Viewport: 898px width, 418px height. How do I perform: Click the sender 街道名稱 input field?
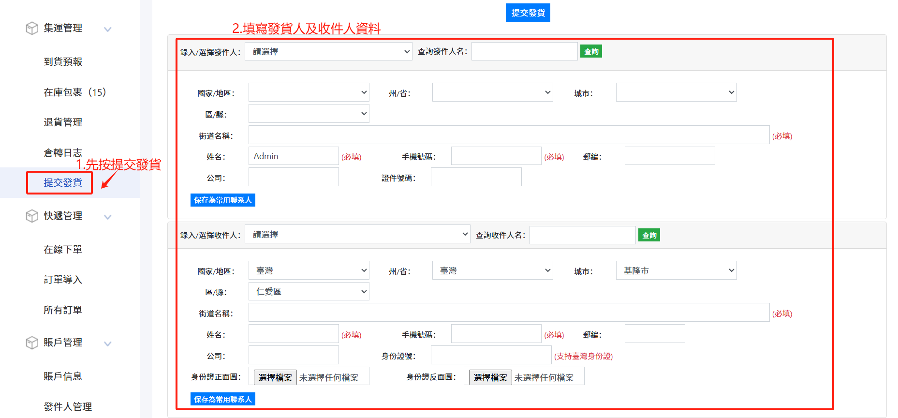pos(509,135)
